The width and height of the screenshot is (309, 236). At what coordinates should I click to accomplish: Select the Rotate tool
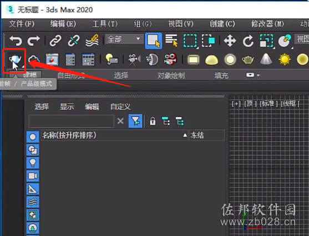[x=248, y=41]
